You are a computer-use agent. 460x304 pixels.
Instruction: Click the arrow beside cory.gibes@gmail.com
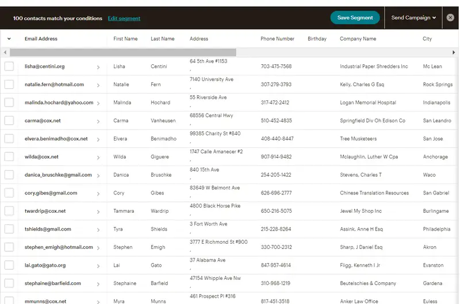pos(98,194)
